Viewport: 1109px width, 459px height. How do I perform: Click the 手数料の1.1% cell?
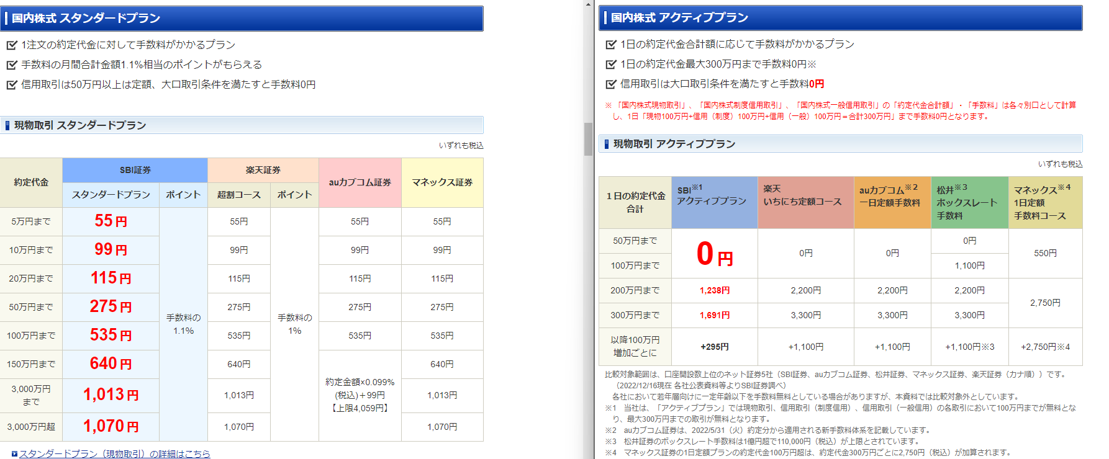pos(183,324)
